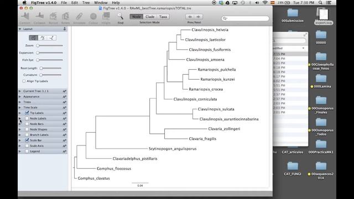Detach the Current Tree panel pin icon
Image resolution: width=354 pixels, height=199 pixels.
pos(64,91)
